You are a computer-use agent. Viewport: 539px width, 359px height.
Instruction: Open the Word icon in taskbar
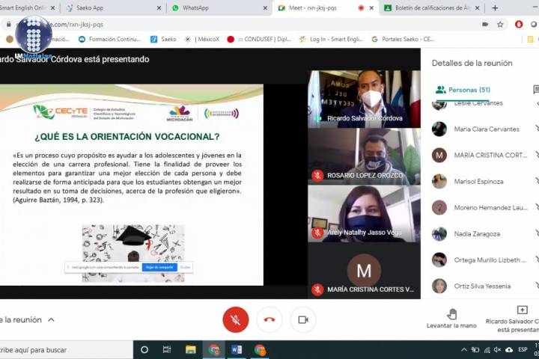(x=237, y=349)
